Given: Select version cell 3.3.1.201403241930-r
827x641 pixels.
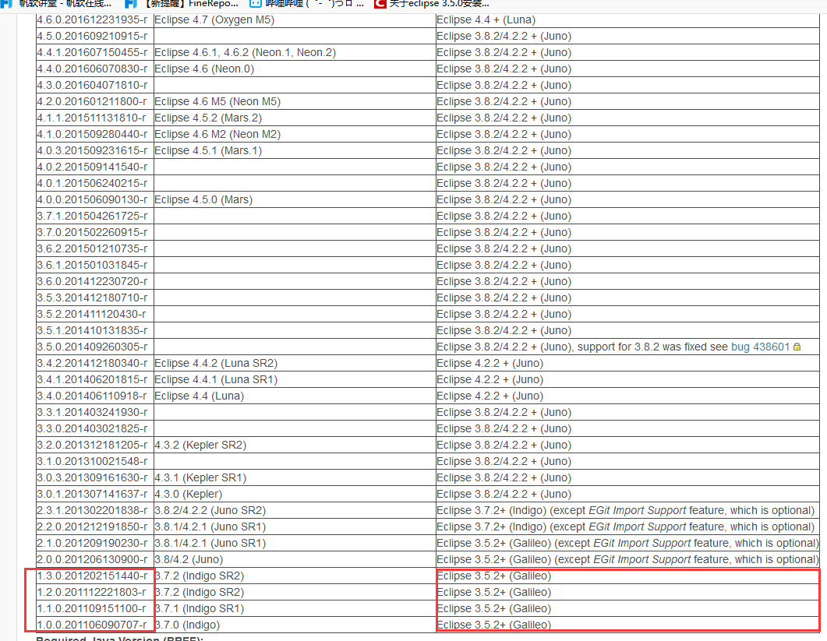Looking at the screenshot, I should [x=95, y=412].
